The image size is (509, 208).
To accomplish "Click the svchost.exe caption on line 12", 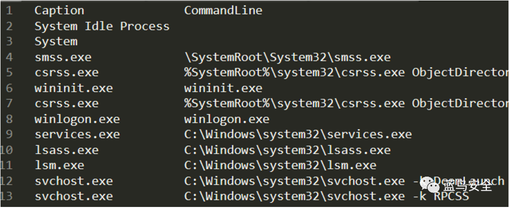I will (73, 181).
